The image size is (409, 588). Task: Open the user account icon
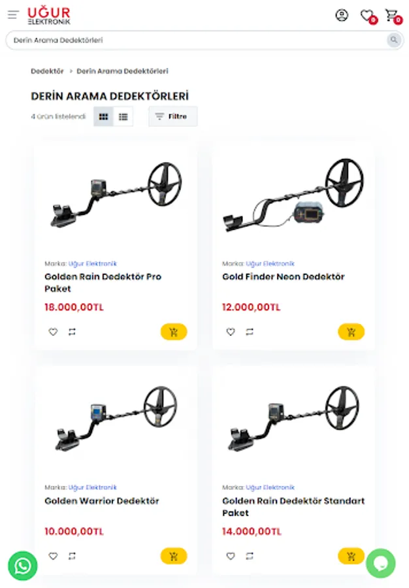click(x=342, y=15)
